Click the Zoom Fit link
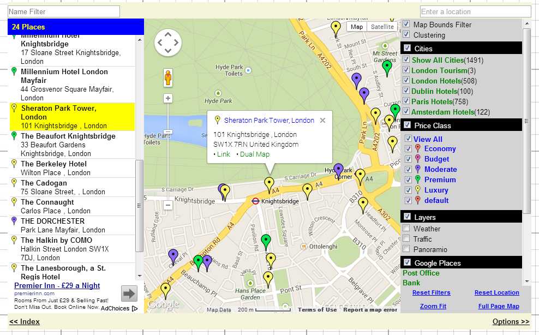The width and height of the screenshot is (539, 335). point(433,306)
